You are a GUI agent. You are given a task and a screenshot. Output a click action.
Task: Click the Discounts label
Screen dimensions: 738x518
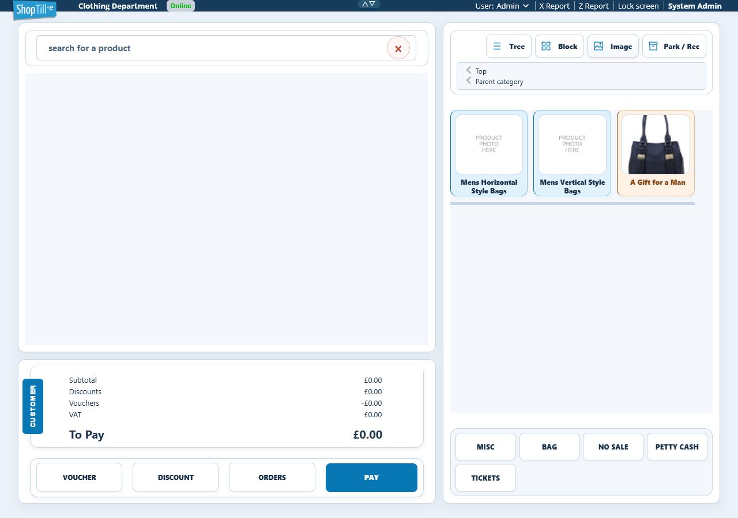point(85,391)
